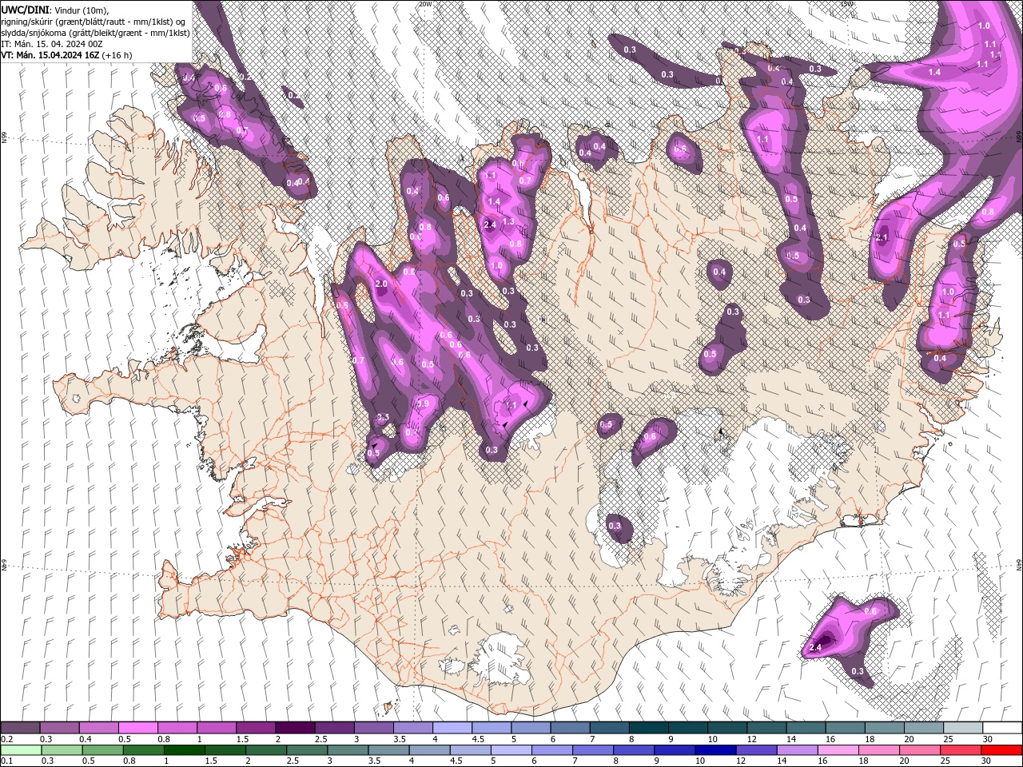Click the "2.4" value over the sea southeast of Iceland
Screen dimensions: 1023x767
click(x=816, y=647)
